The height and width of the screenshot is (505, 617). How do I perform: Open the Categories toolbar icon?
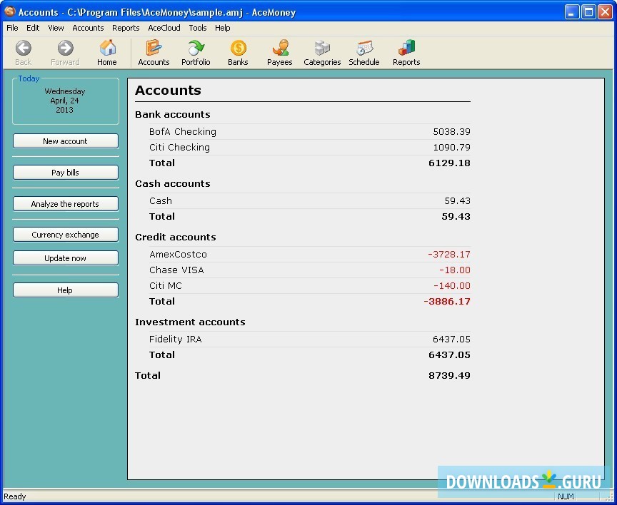(x=322, y=48)
